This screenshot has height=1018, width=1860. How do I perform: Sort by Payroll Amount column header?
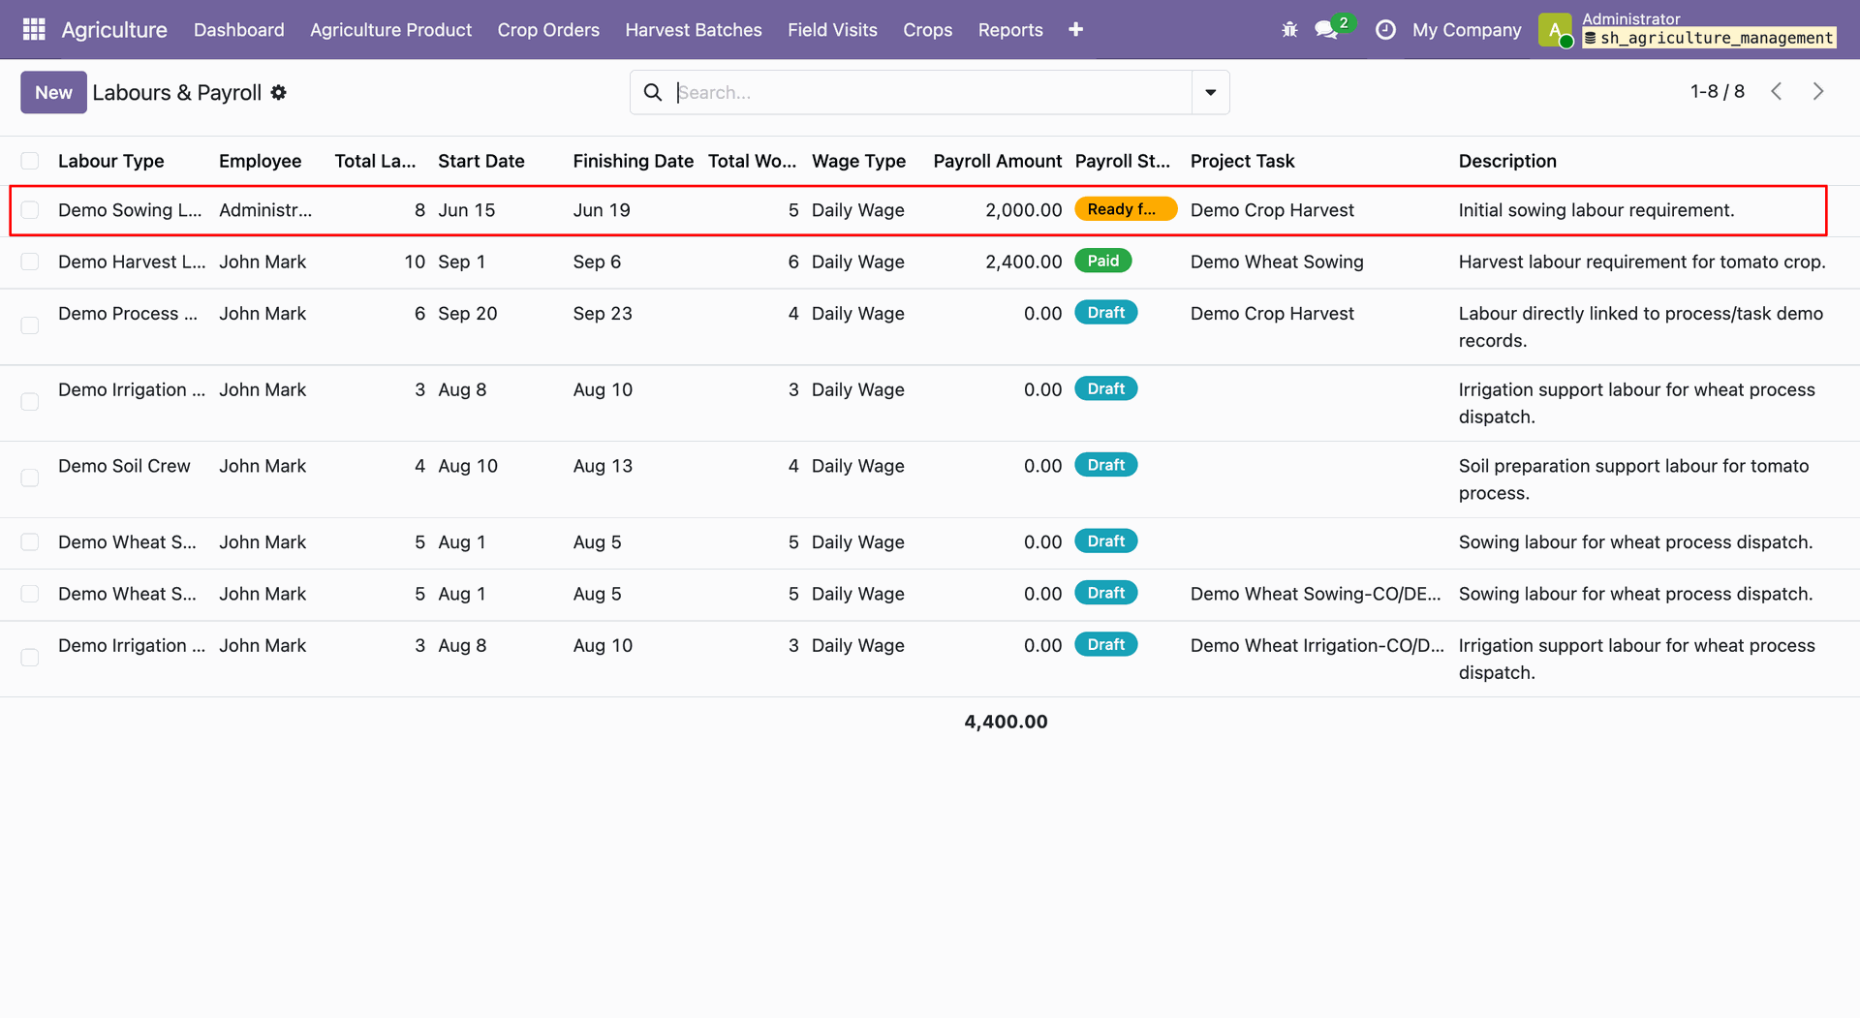998,161
